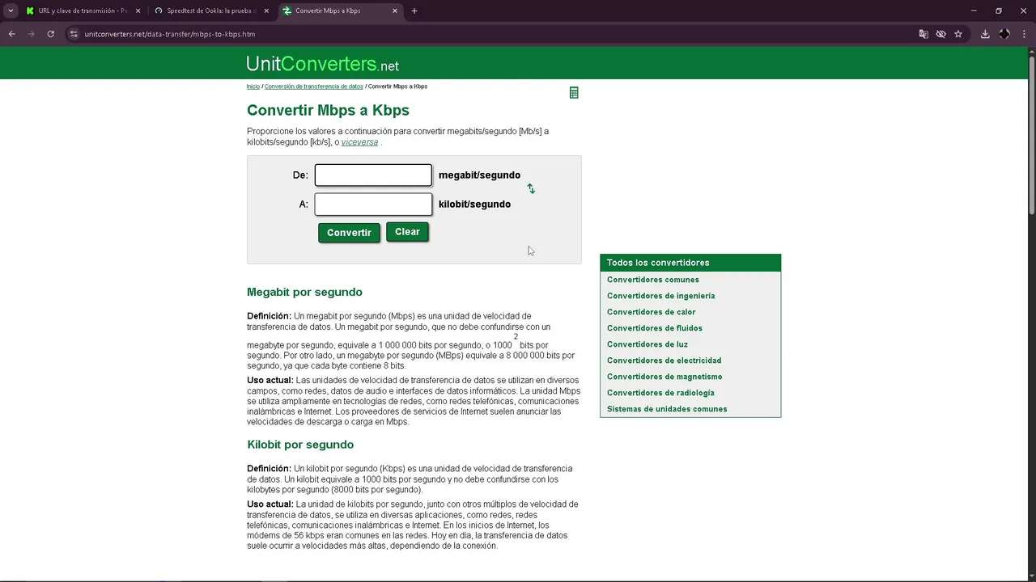The image size is (1036, 582).
Task: Close the URL y clave de transmisión tab
Action: coord(138,11)
